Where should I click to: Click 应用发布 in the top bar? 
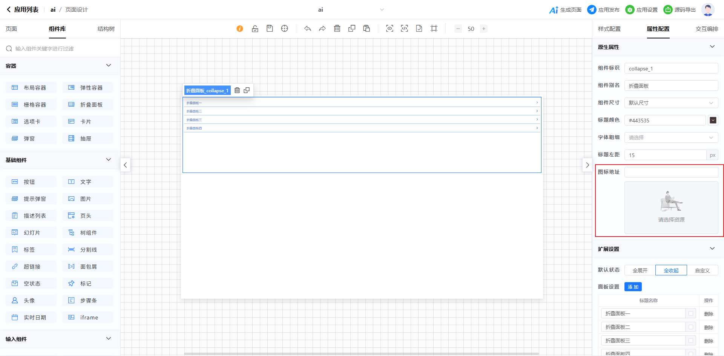click(603, 10)
